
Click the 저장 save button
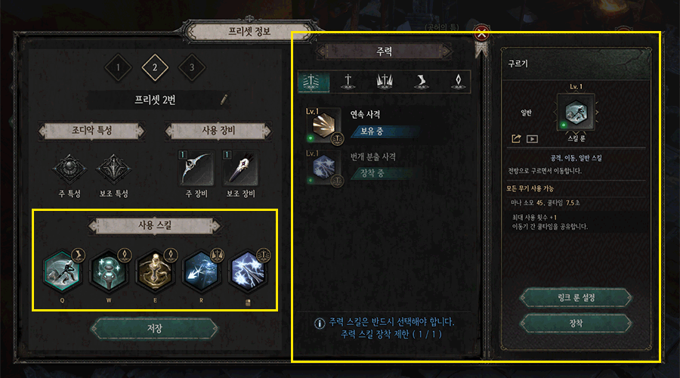[x=154, y=329]
